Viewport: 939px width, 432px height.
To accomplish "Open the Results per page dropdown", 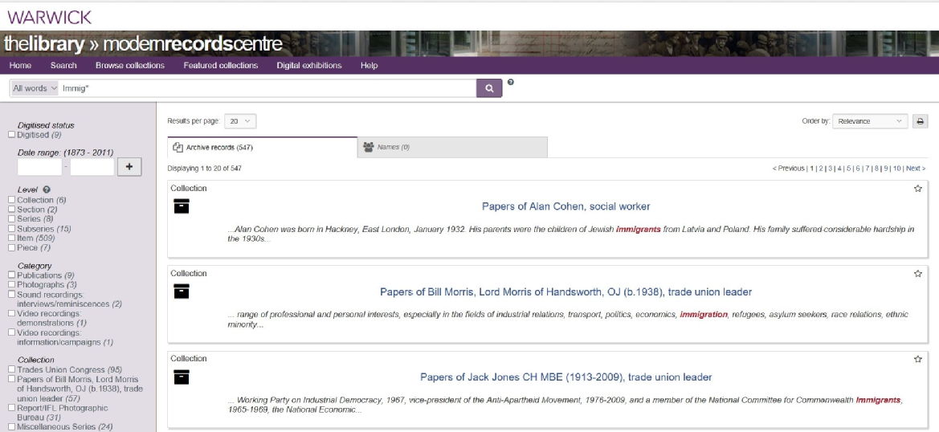I will point(240,121).
